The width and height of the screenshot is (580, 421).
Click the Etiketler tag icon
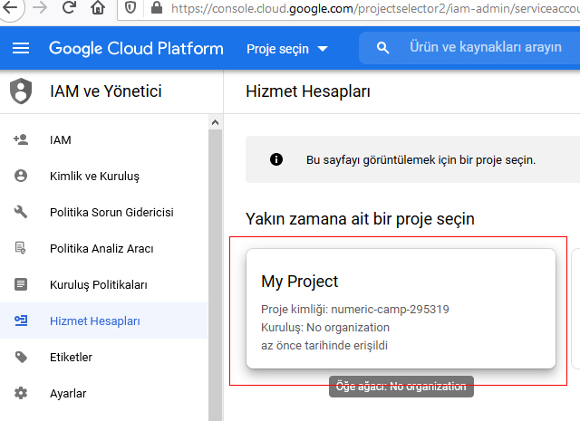click(21, 357)
